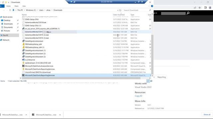
Task: Select This PC in navigation pane
Action: tap(5, 35)
